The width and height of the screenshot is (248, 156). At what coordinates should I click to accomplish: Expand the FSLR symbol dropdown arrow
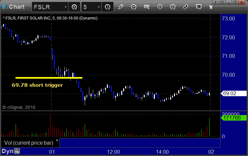(66, 7)
